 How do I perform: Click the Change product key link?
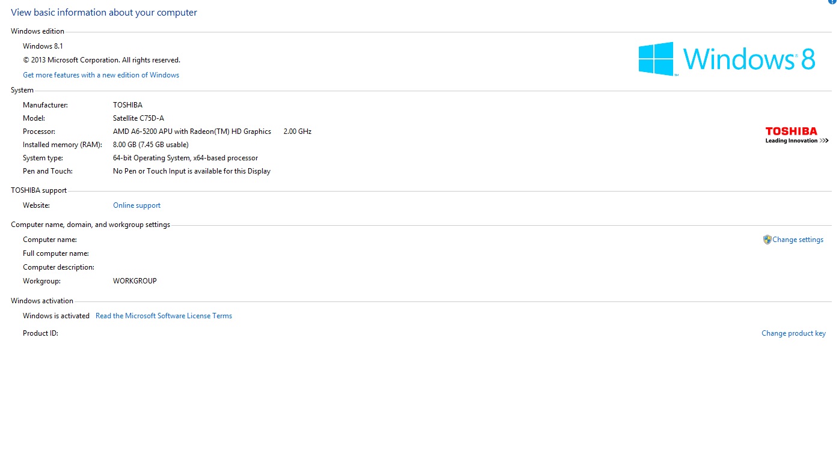click(x=793, y=333)
